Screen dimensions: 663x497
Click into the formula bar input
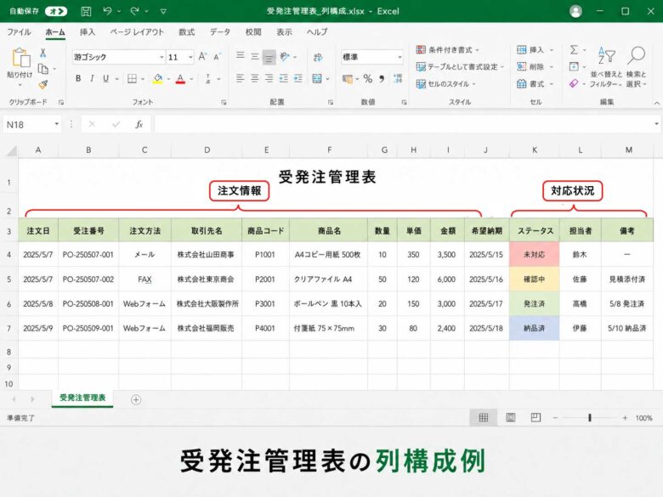[403, 124]
